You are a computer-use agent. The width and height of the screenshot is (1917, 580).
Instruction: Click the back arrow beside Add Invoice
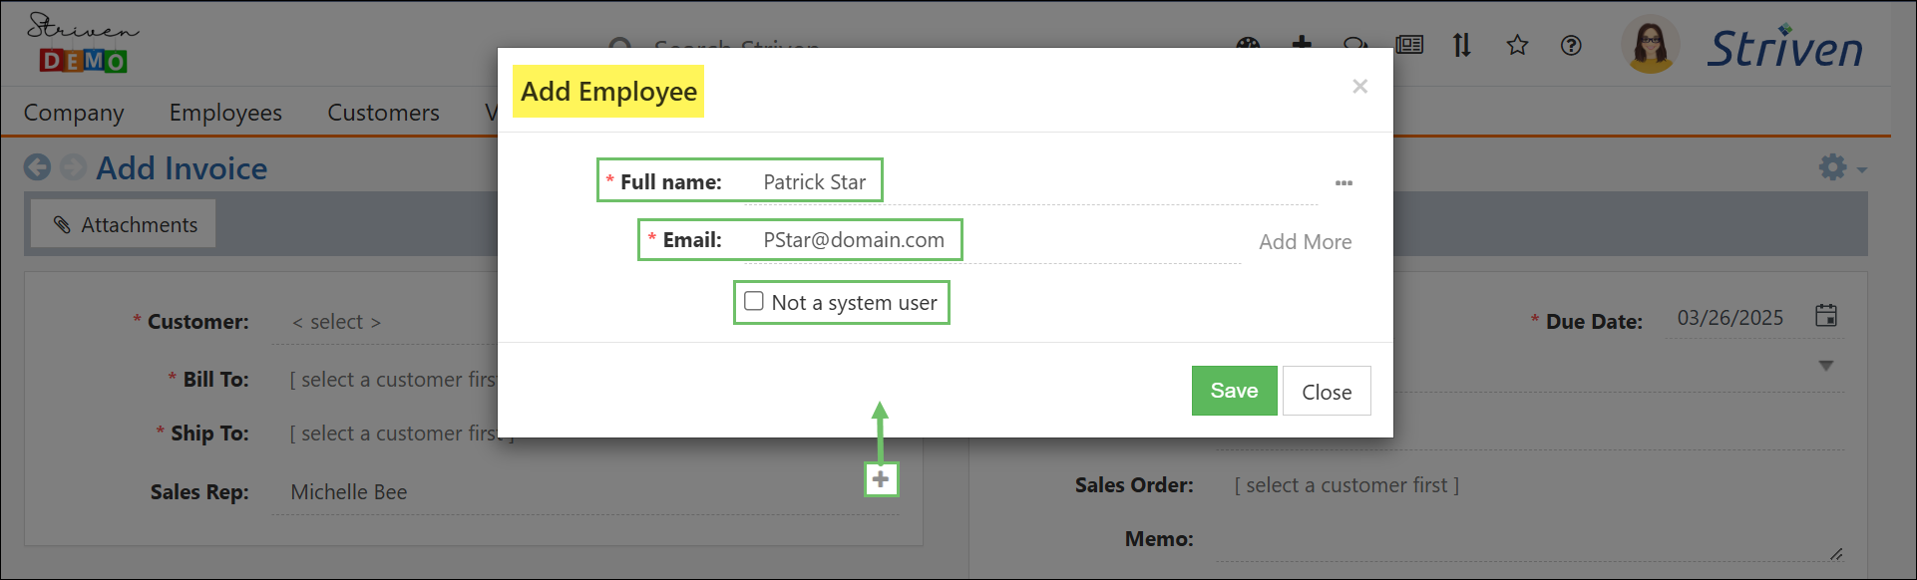[x=38, y=167]
